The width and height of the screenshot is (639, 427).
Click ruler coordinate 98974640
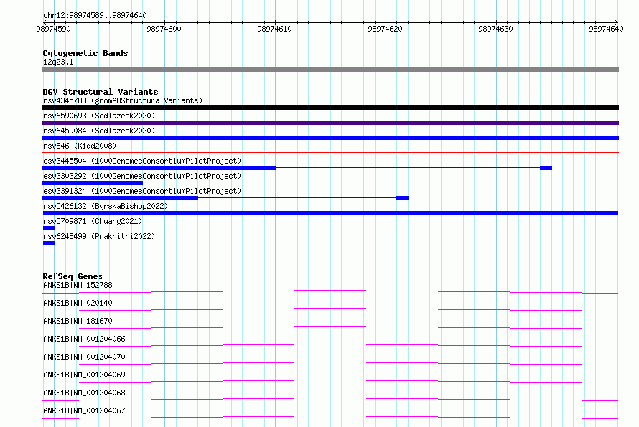coord(606,29)
